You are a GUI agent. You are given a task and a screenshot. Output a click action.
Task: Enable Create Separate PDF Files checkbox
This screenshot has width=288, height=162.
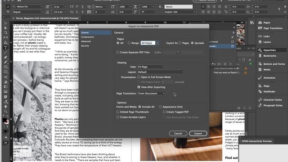pos(118,52)
